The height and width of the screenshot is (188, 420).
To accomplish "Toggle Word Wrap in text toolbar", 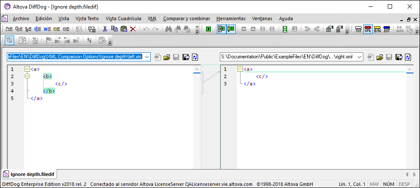I will tap(9, 40).
